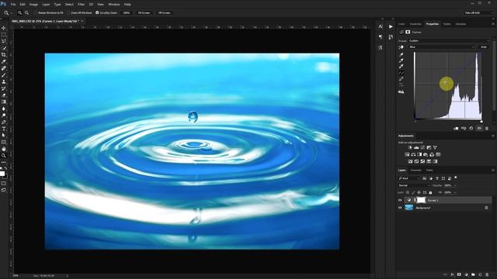Viewport: 497px width, 279px height.
Task: Open the Image menu
Action: pos(33,5)
